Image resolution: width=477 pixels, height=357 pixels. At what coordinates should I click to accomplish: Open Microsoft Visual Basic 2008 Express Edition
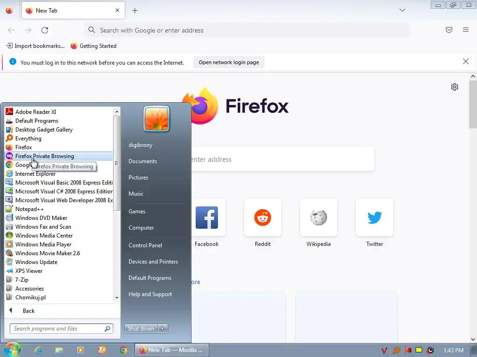59,182
